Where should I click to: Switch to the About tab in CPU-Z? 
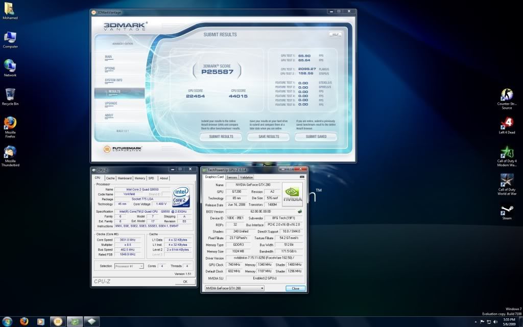click(164, 178)
